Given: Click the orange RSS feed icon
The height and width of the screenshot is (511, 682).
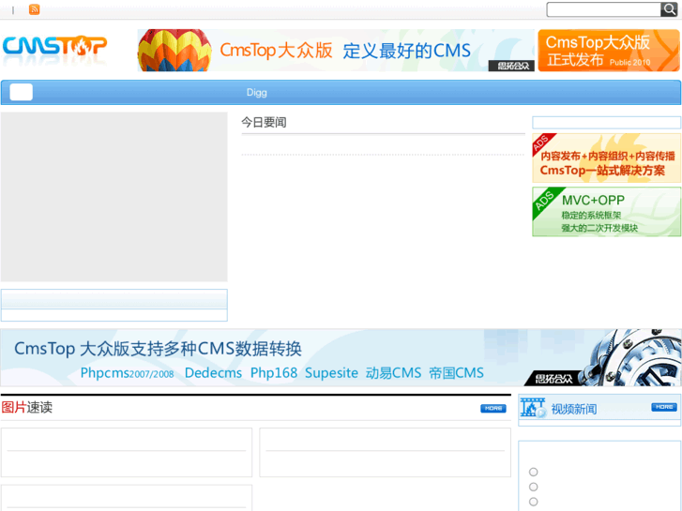Looking at the screenshot, I should [35, 9].
